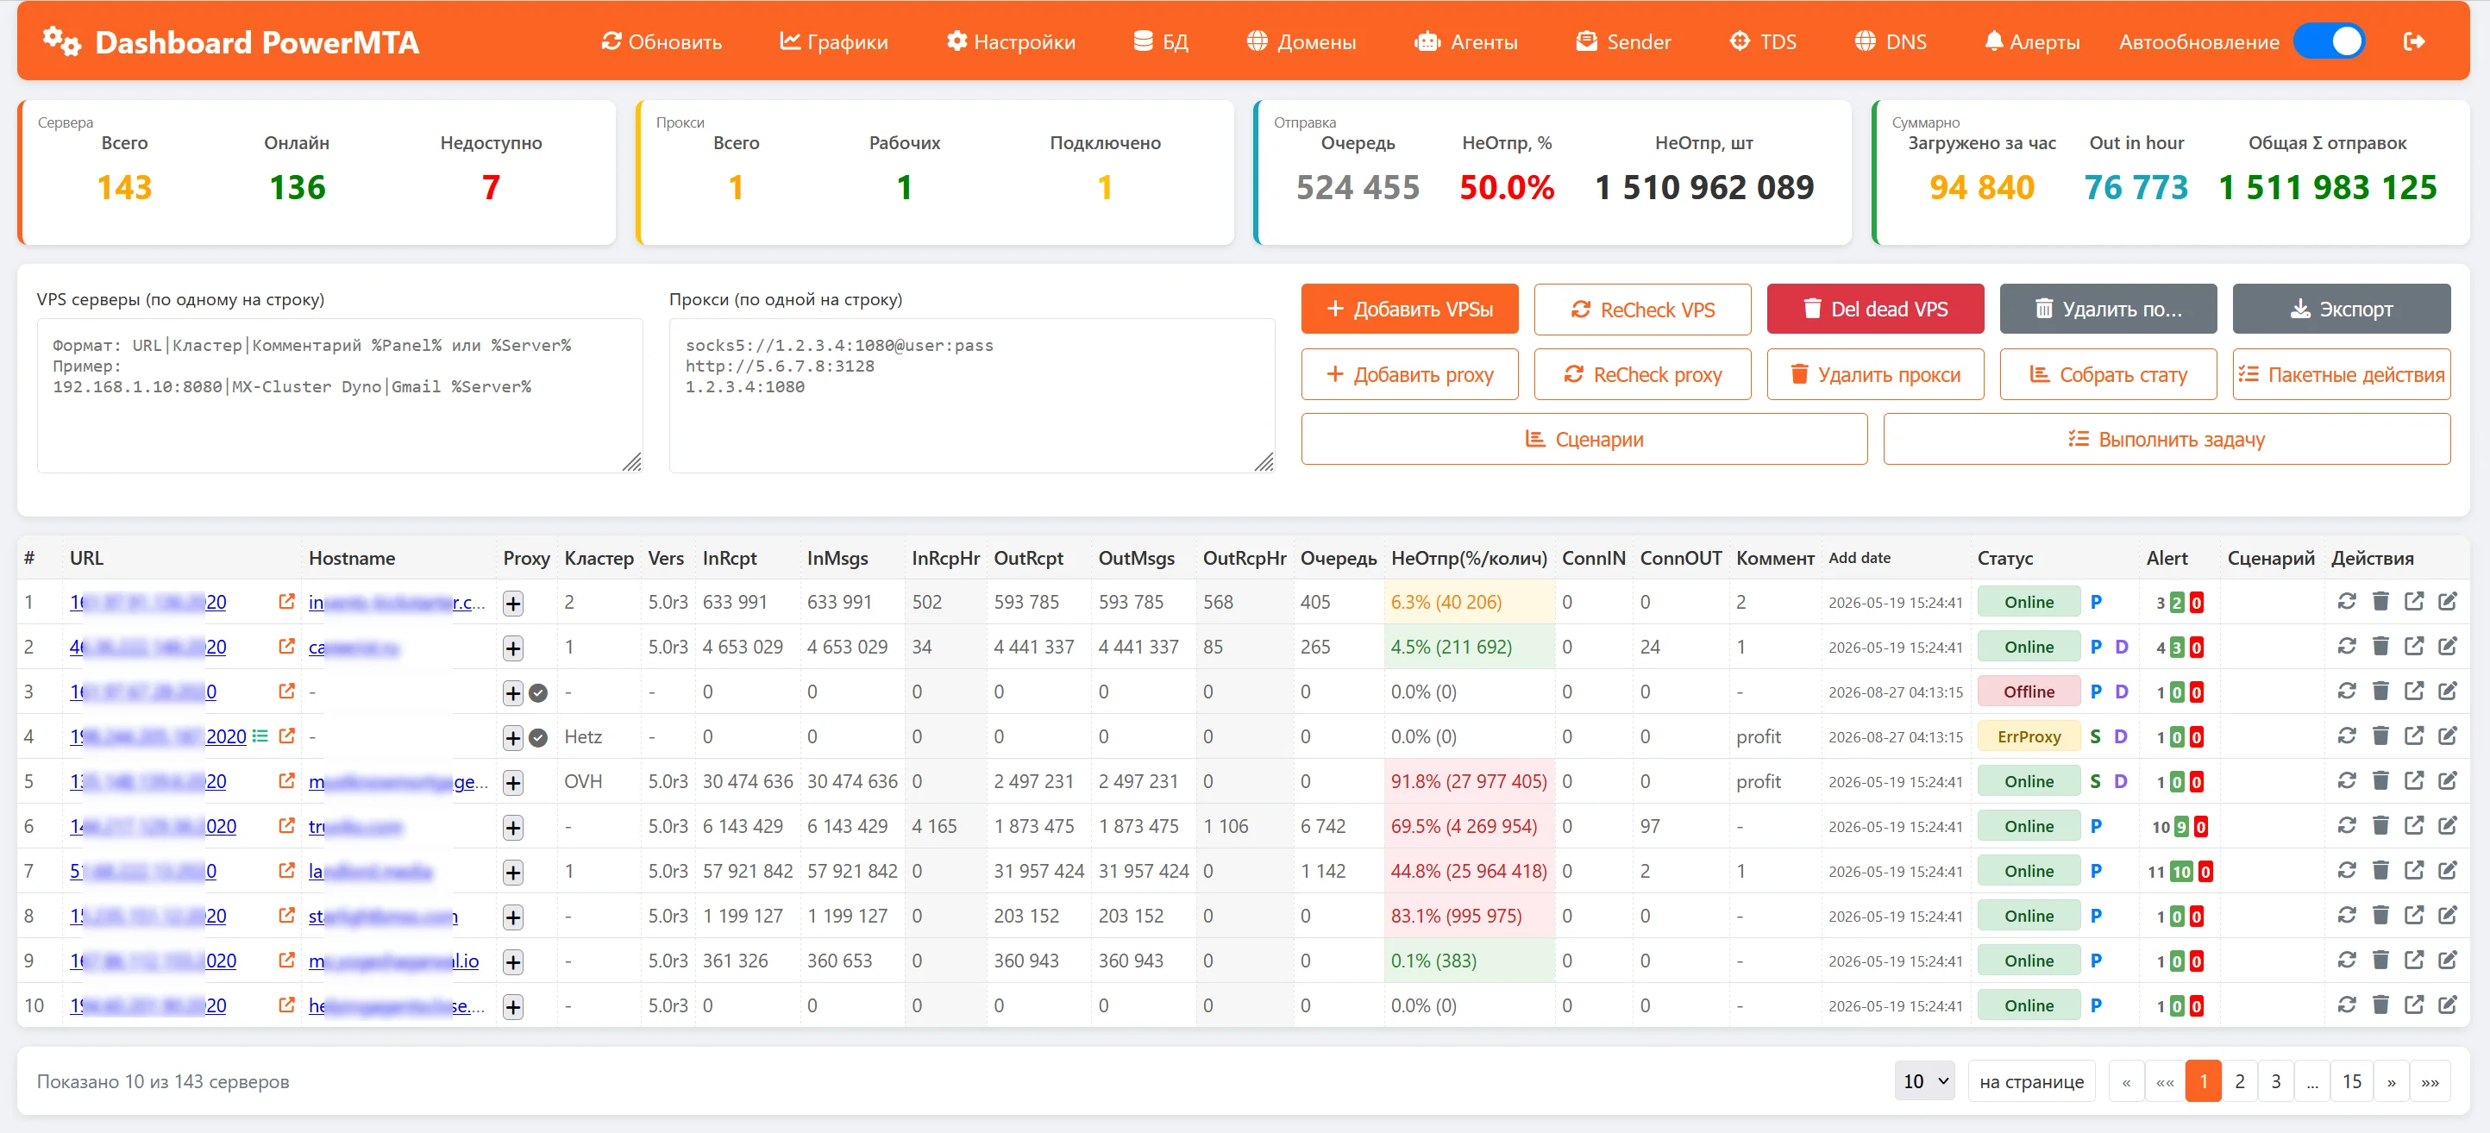This screenshot has height=1133, width=2490.
Task: Click the edit pencil icon in row 7
Action: pyautogui.click(x=2447, y=870)
